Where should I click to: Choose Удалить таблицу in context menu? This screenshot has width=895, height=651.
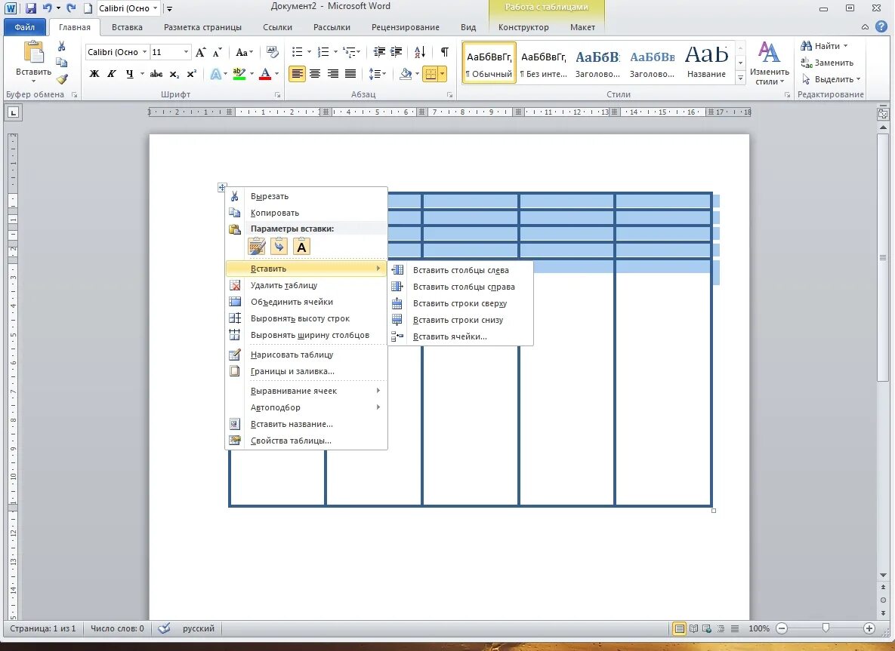[x=307, y=285]
